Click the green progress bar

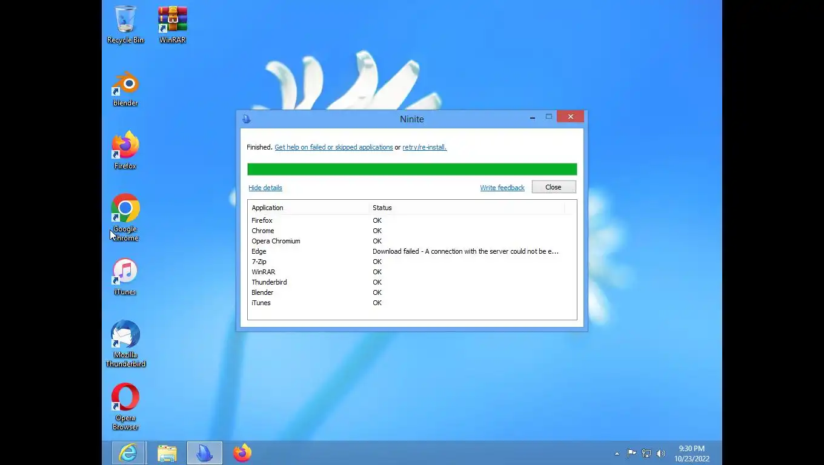(412, 170)
